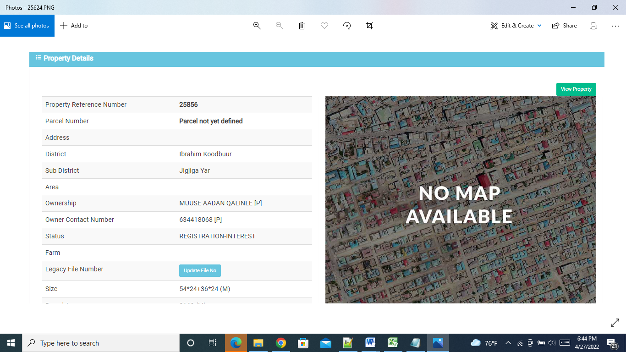Click the Legacy File Number label
Viewport: 626px width, 352px height.
point(74,269)
